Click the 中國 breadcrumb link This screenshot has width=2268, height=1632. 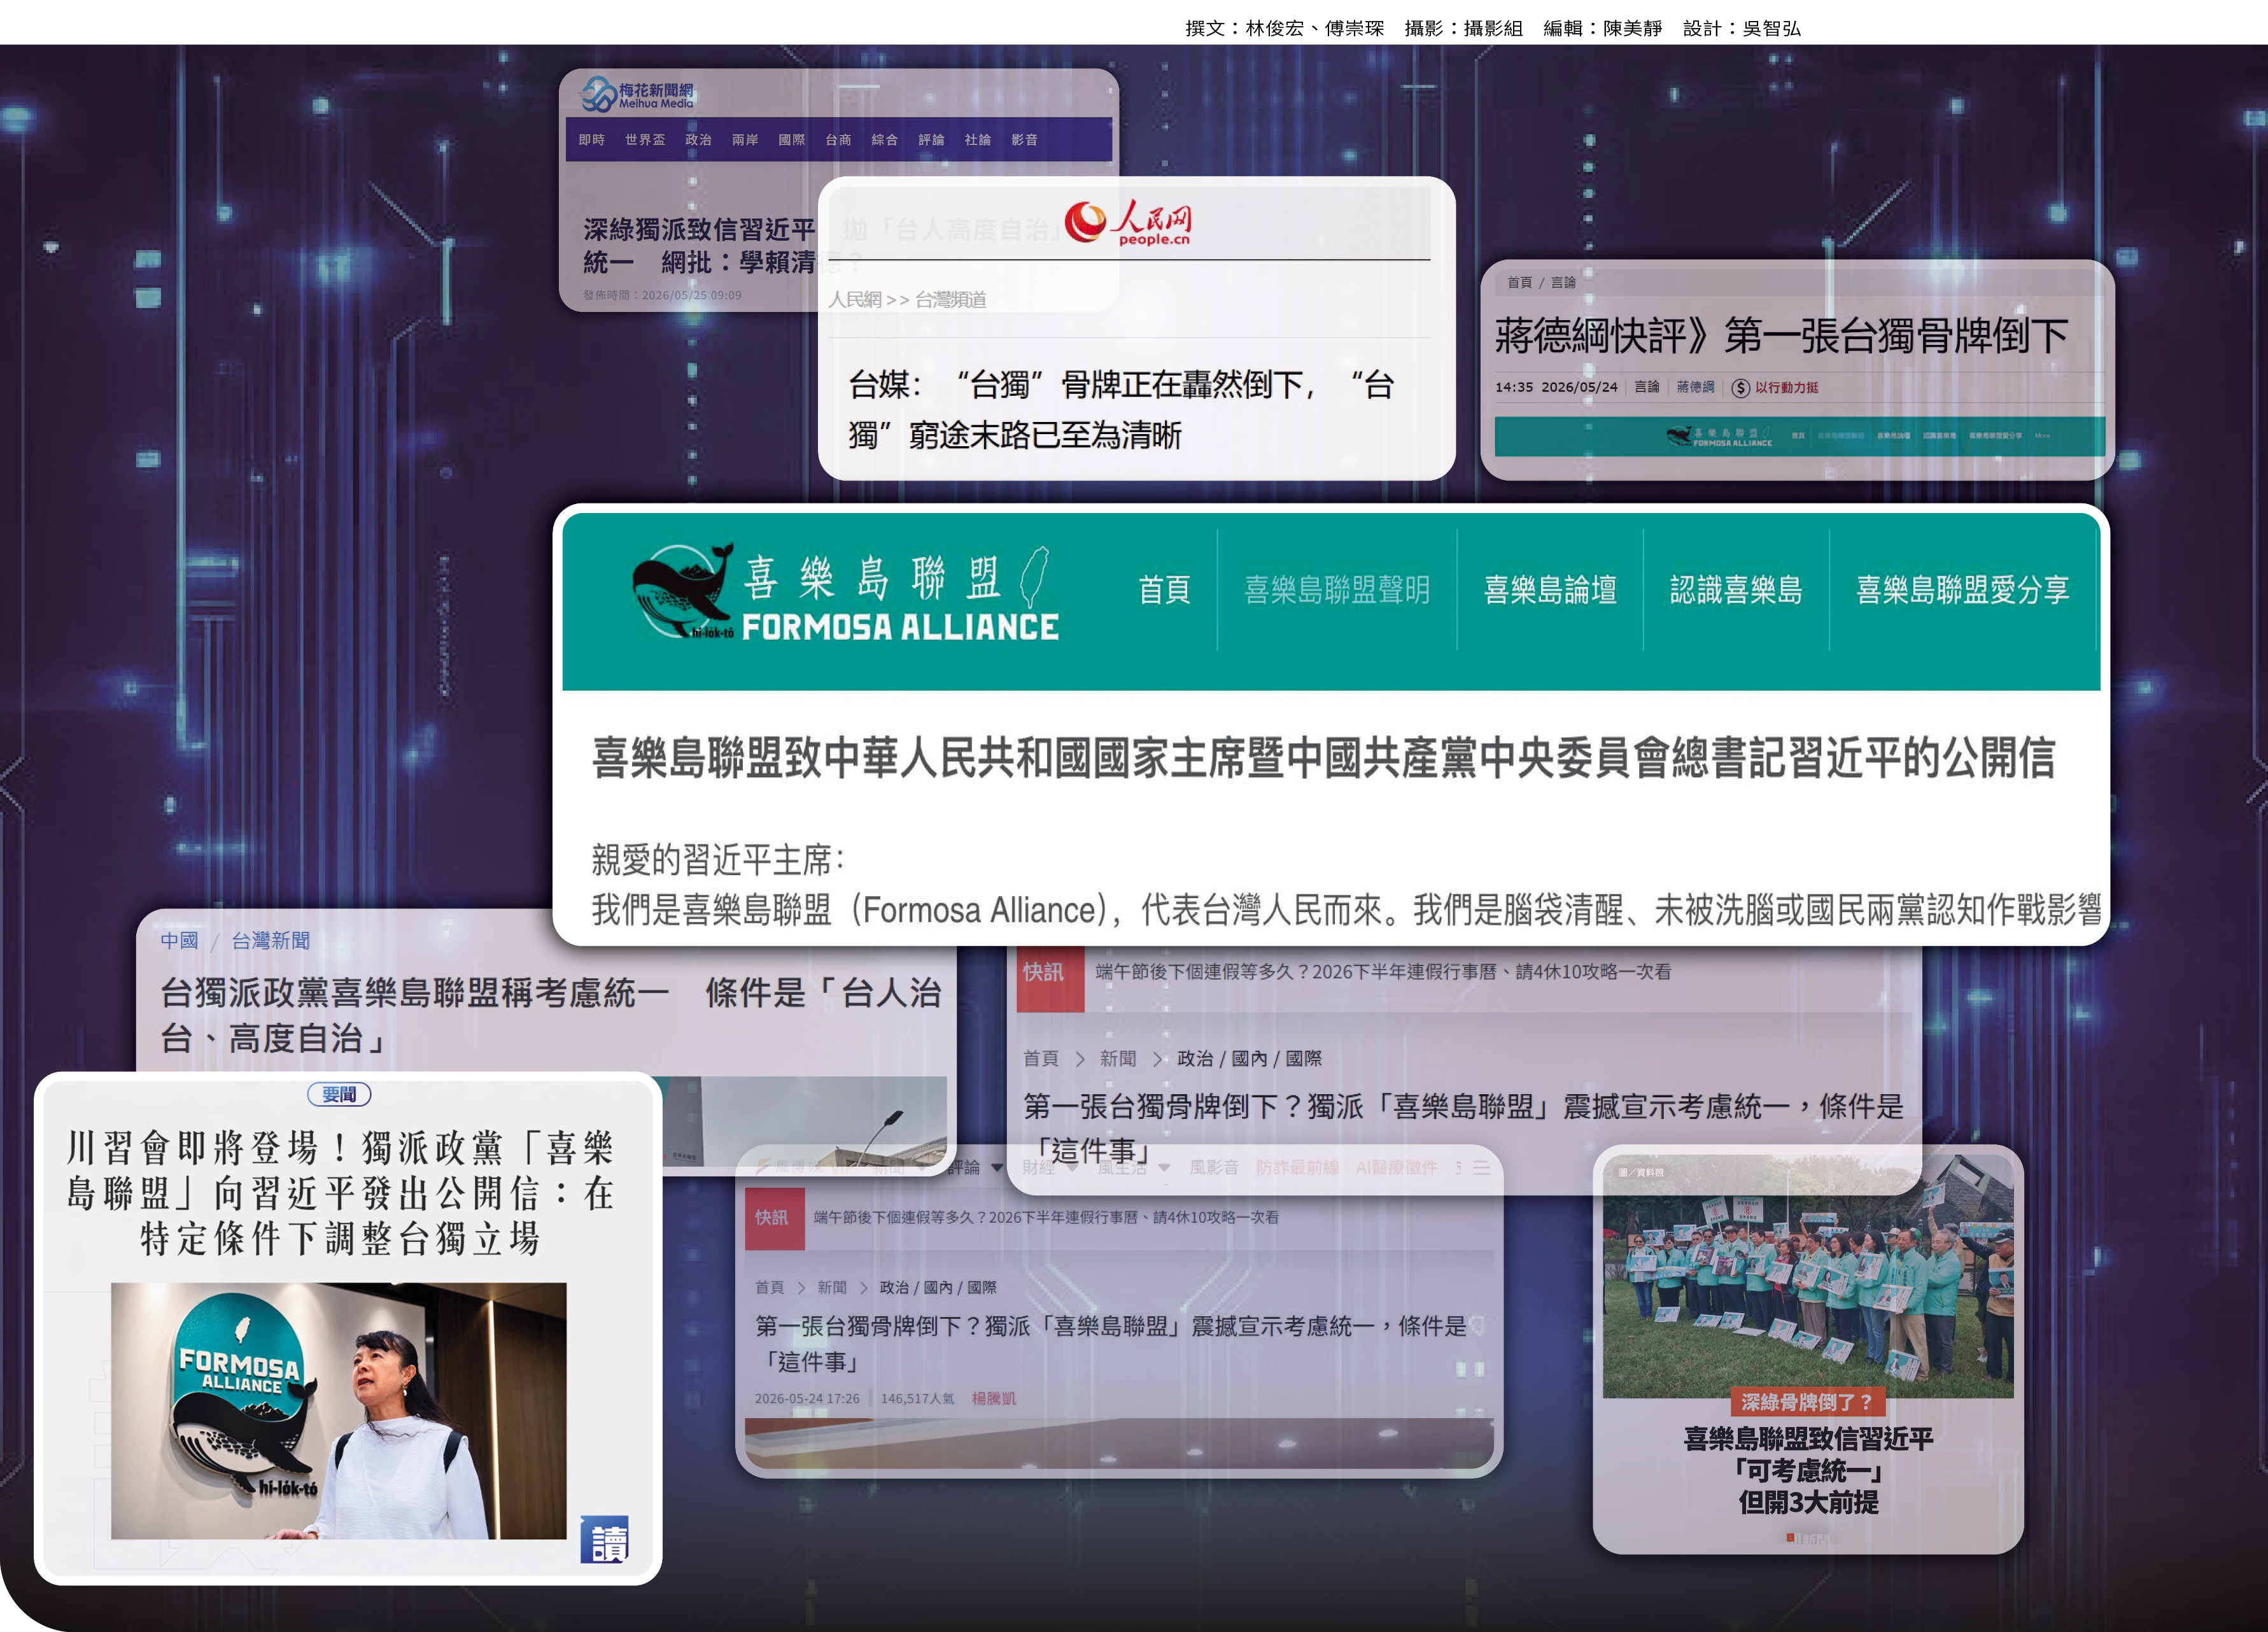tap(179, 941)
